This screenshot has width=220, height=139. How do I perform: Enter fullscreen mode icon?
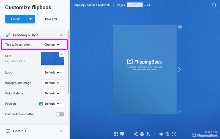click(x=174, y=134)
